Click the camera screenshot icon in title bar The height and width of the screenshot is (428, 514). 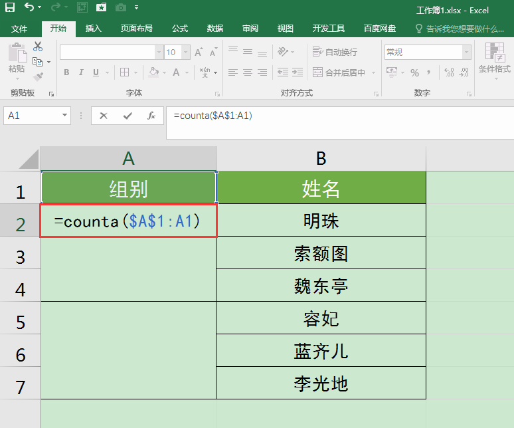point(121,7)
